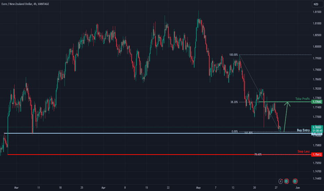Select the 38.20% Fibonacci level label

tap(234, 102)
